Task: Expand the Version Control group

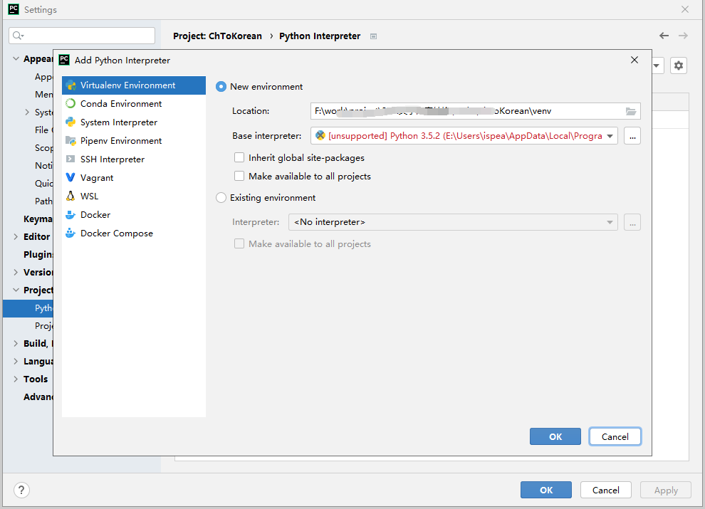Action: coord(16,272)
